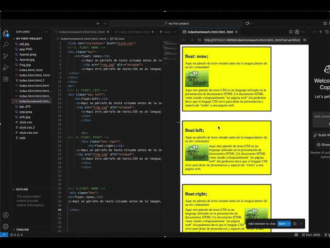Close the indexhomework preview tab

pyautogui.click(x=236, y=32)
